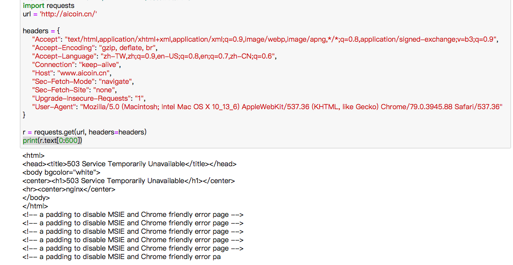
Task: Place cursor in the aicoin.cn URL string
Action: pos(69,14)
